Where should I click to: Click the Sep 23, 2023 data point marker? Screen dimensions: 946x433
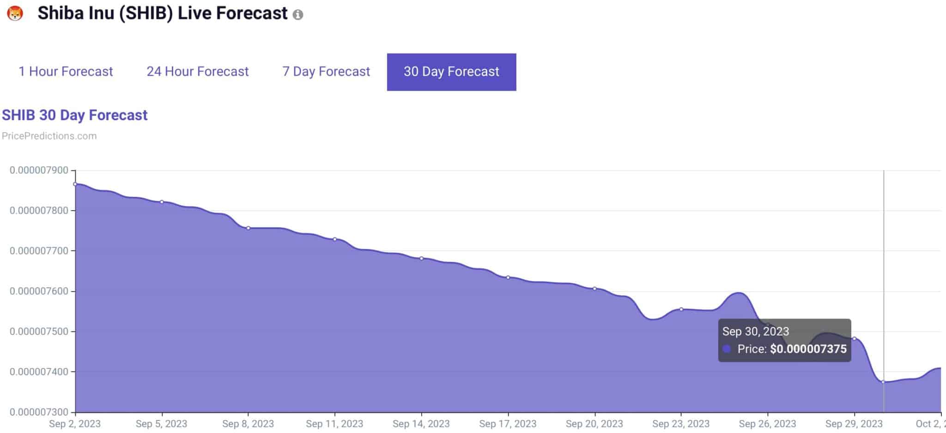pos(681,309)
